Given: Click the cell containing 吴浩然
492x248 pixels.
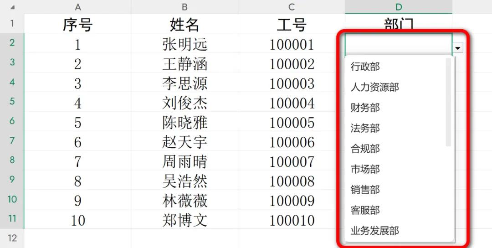Looking at the screenshot, I should (184, 180).
